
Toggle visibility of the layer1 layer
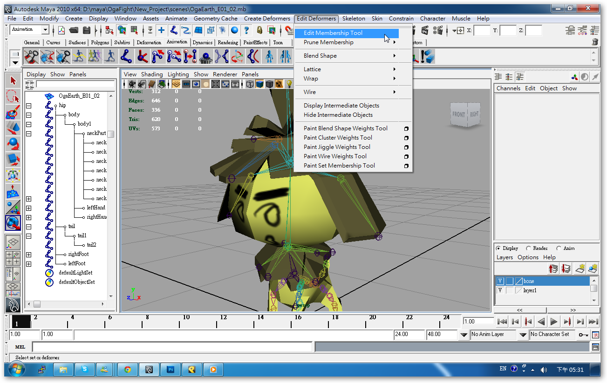tap(500, 290)
